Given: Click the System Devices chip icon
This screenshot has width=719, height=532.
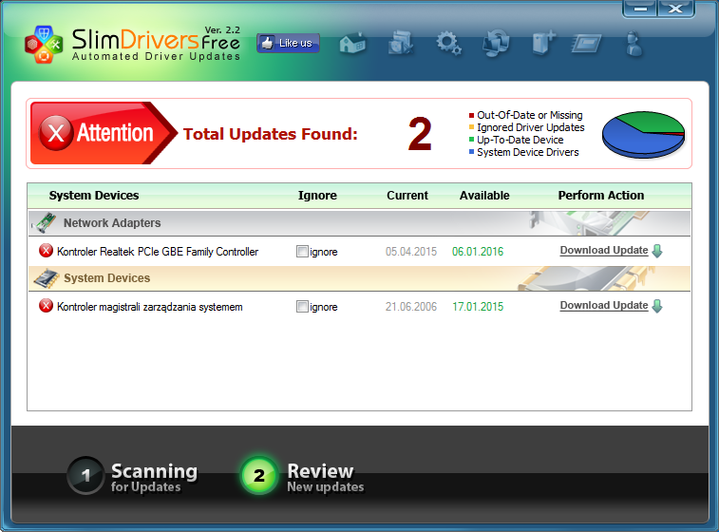Looking at the screenshot, I should point(47,278).
